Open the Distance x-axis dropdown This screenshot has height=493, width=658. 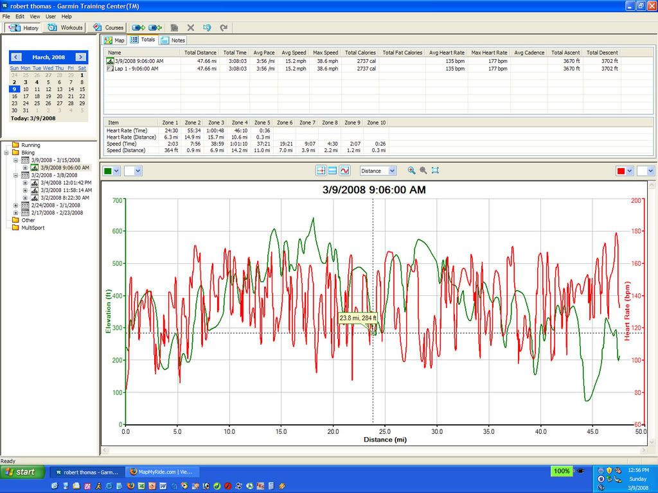pos(378,171)
